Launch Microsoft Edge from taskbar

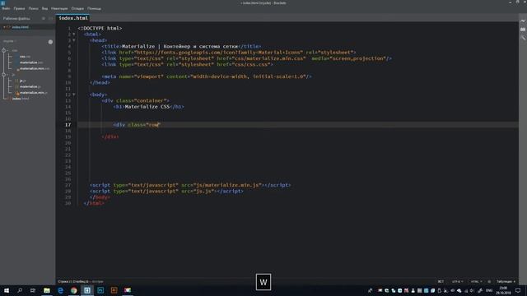coord(60,290)
